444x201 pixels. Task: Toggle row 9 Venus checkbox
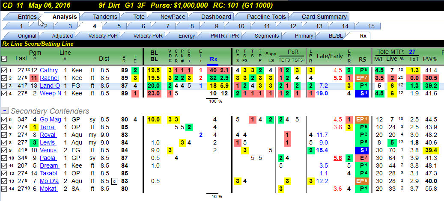tap(4, 150)
